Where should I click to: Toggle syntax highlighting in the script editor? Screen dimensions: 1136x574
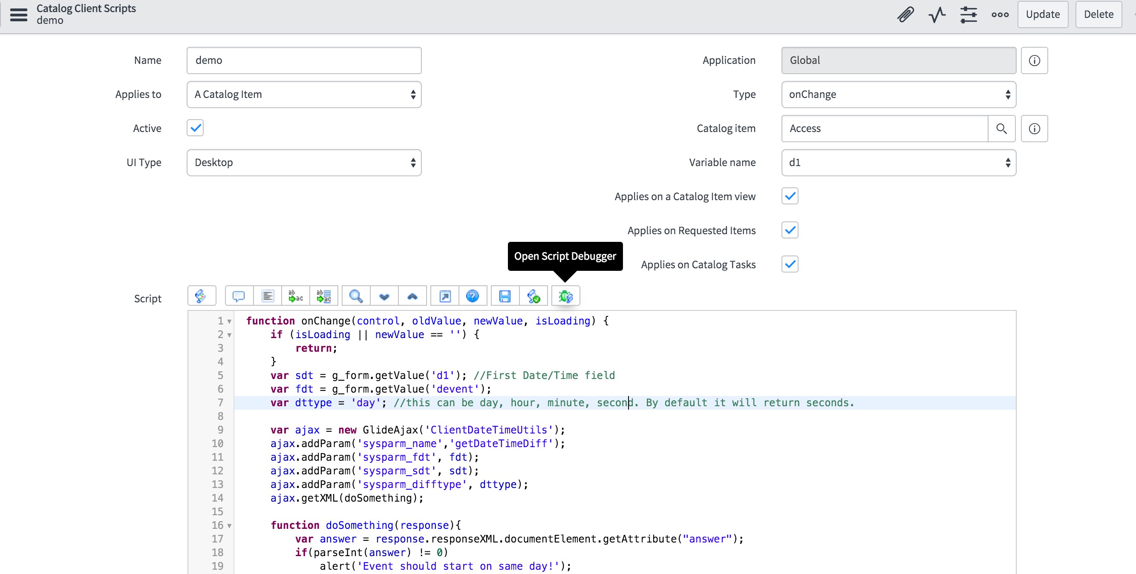tap(202, 296)
